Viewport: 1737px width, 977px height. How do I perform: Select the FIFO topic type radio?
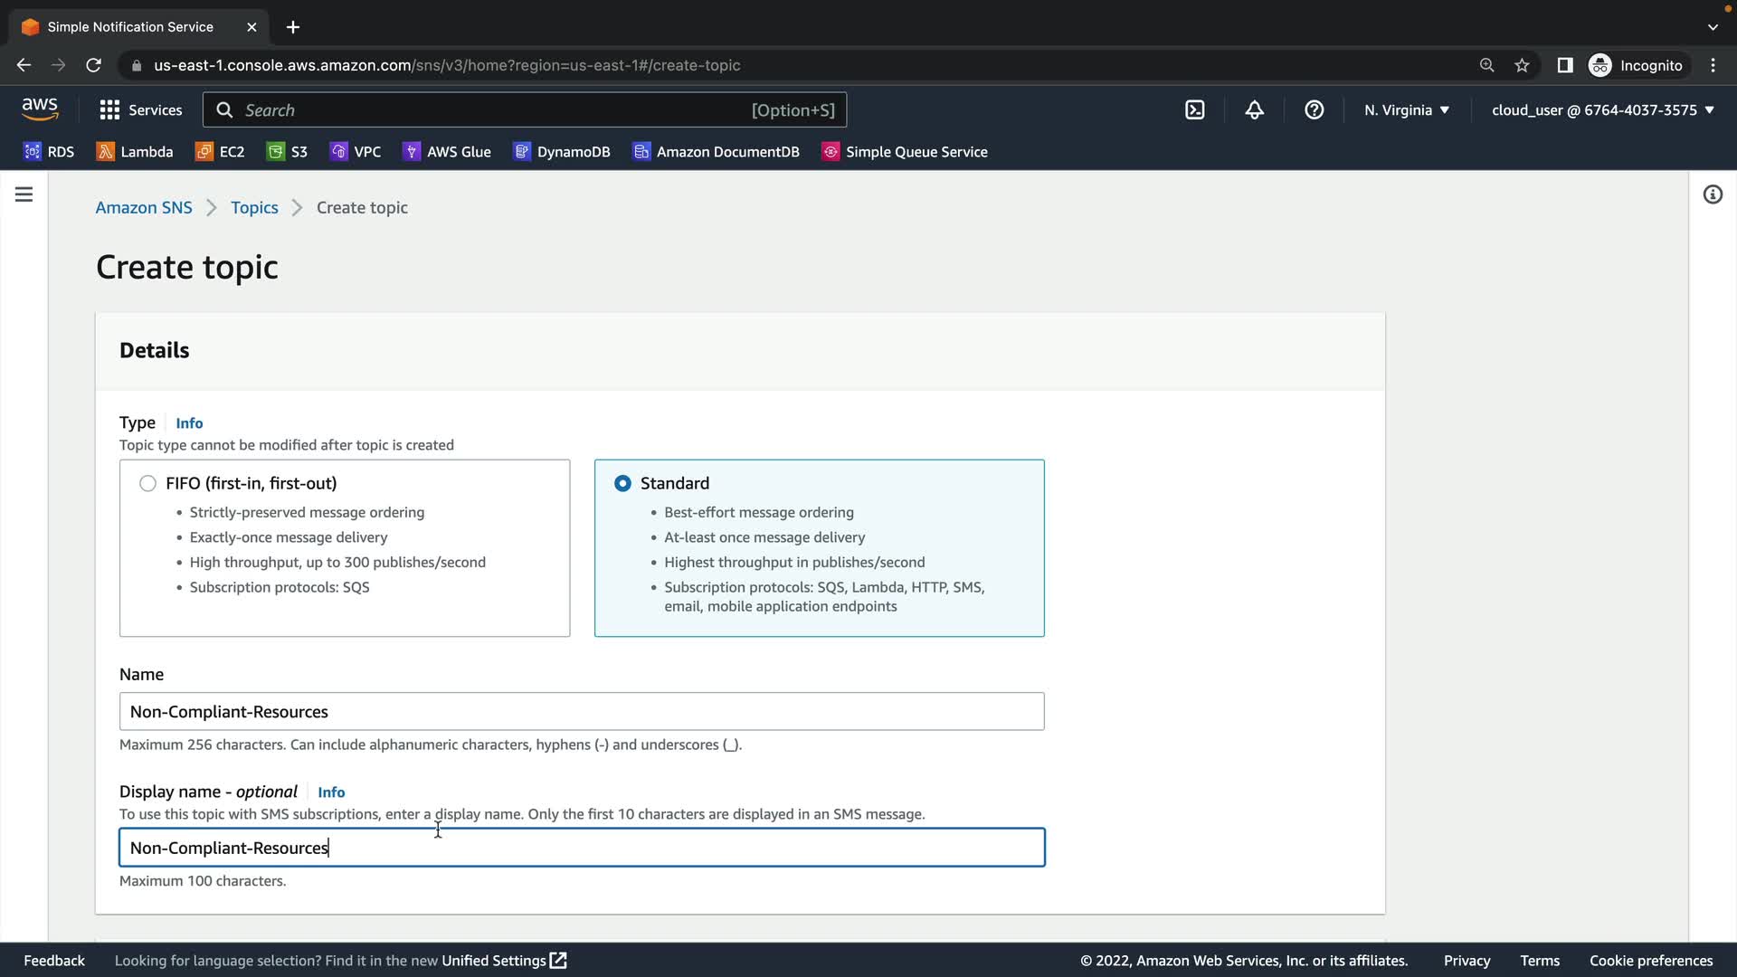tap(147, 483)
